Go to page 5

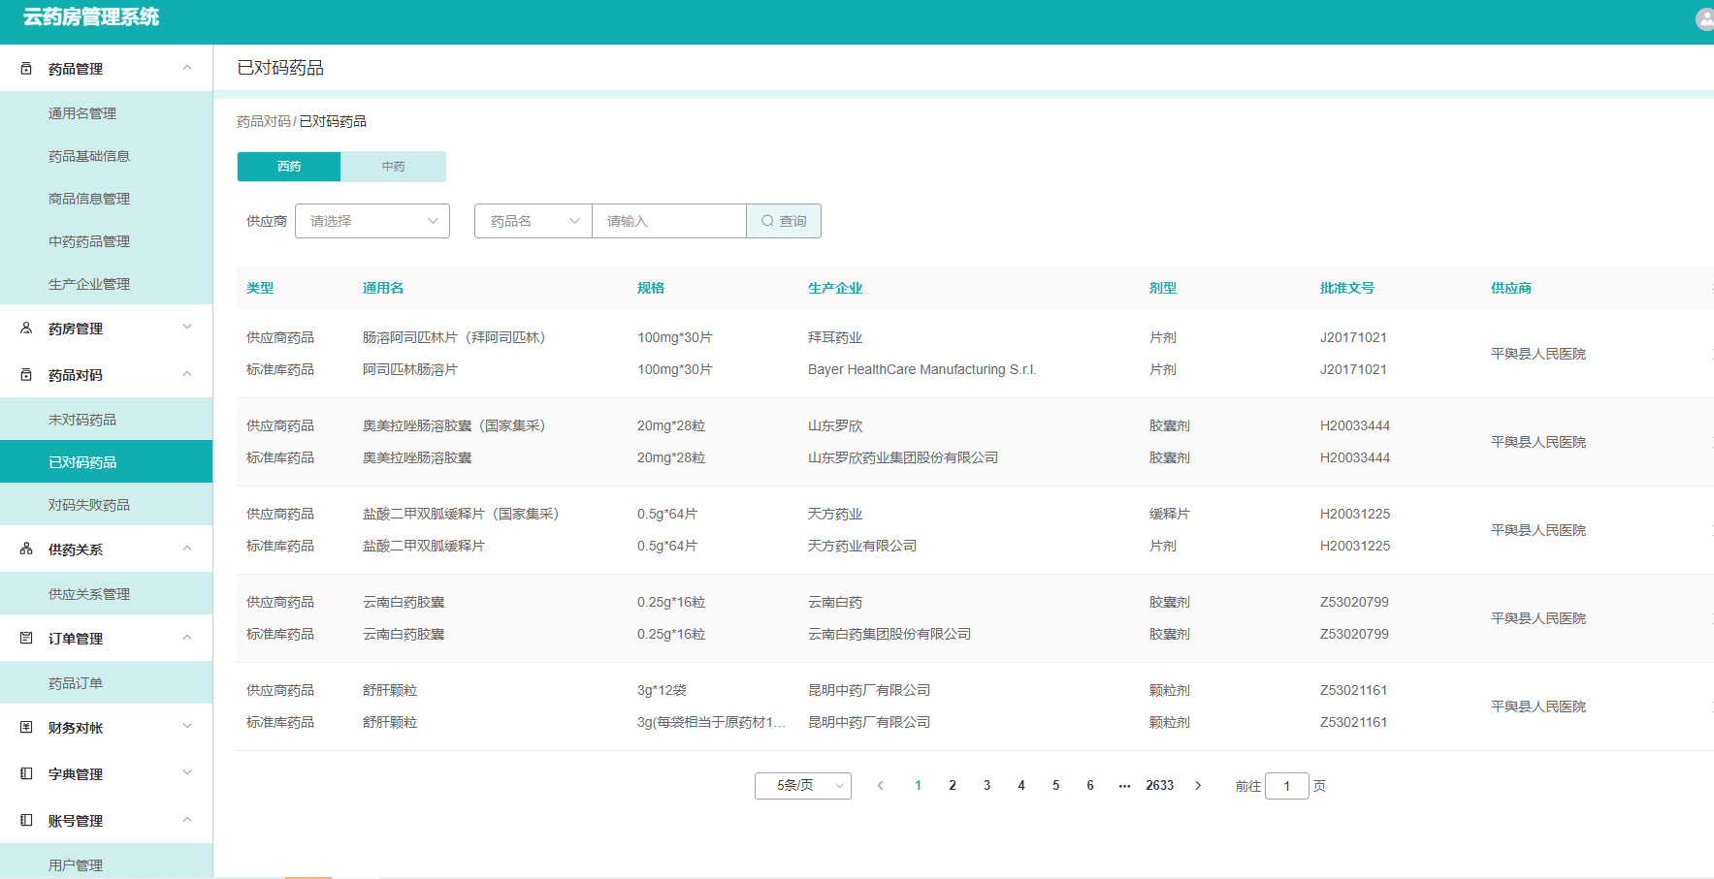1055,786
